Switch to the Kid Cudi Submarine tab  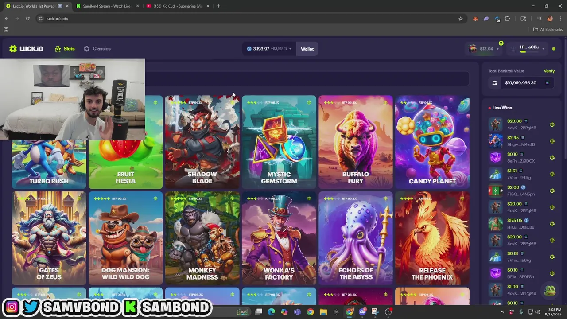pos(177,6)
